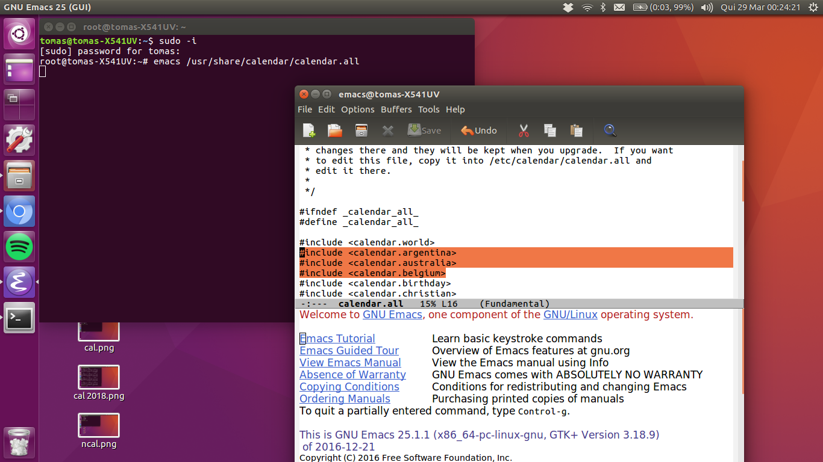This screenshot has width=823, height=462.
Task: Start a search with the magnifier icon
Action: tap(610, 131)
